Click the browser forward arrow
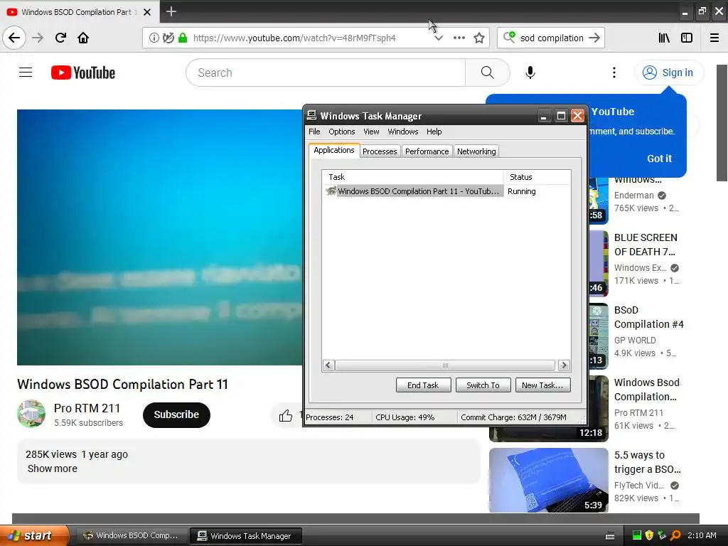Image resolution: width=728 pixels, height=546 pixels. (x=38, y=38)
